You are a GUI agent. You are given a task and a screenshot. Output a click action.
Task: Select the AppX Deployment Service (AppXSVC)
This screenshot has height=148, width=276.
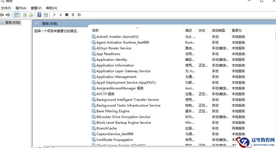coord(126,83)
